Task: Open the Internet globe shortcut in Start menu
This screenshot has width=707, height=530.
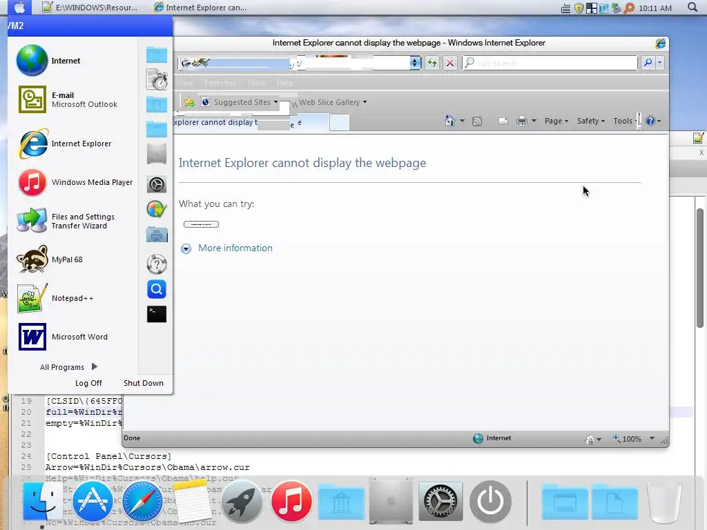Action: point(49,61)
